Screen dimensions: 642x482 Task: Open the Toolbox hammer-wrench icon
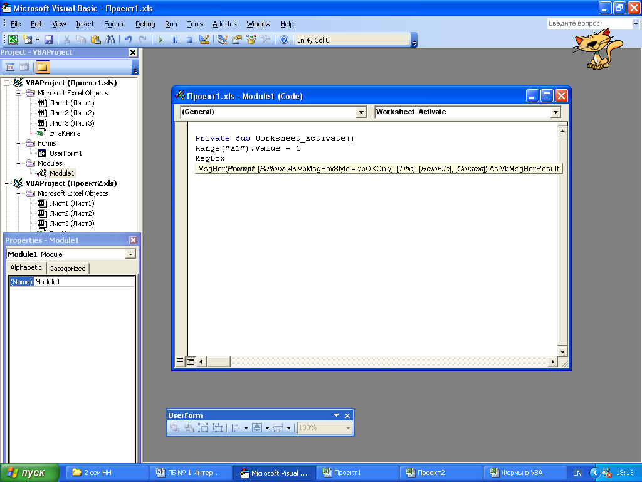[x=266, y=40]
